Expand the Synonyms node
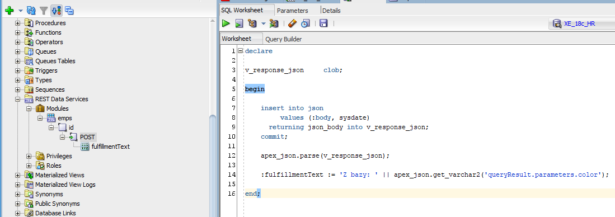This screenshot has width=615, height=217. coord(18,194)
